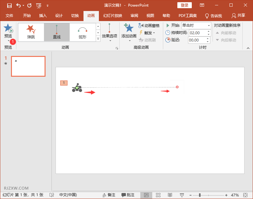Open ribbon display options icon
Viewport: 253px width, 199px height.
pyautogui.click(x=202, y=5)
